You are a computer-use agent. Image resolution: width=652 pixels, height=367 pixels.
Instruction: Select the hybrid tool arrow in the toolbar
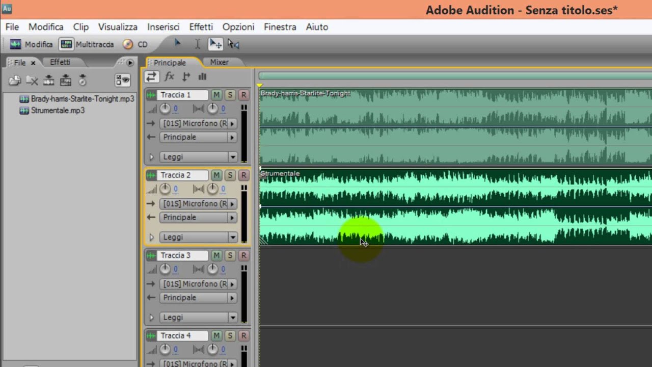pos(178,44)
